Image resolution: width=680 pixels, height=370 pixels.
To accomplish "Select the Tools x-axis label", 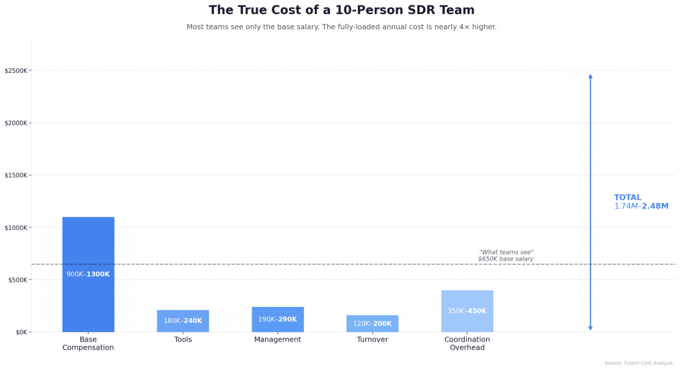I will 183,339.
